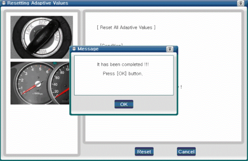
Task: Capture screenshot using Message dialog camera icon
Action: tap(170, 49)
